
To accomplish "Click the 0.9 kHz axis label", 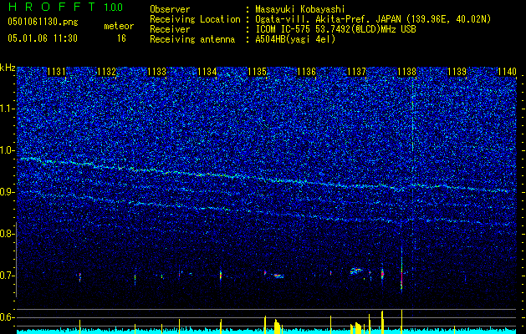I will tap(7, 192).
